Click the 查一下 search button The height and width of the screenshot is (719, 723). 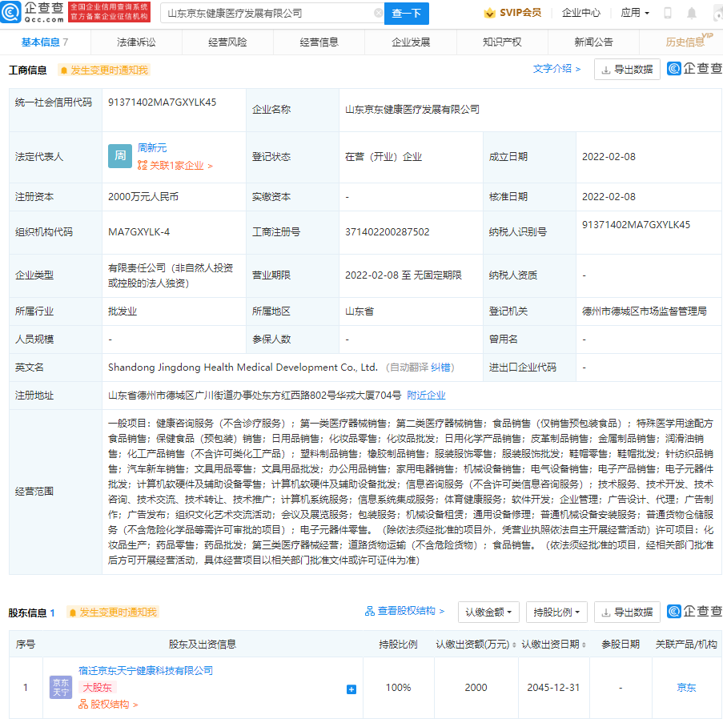pyautogui.click(x=406, y=14)
